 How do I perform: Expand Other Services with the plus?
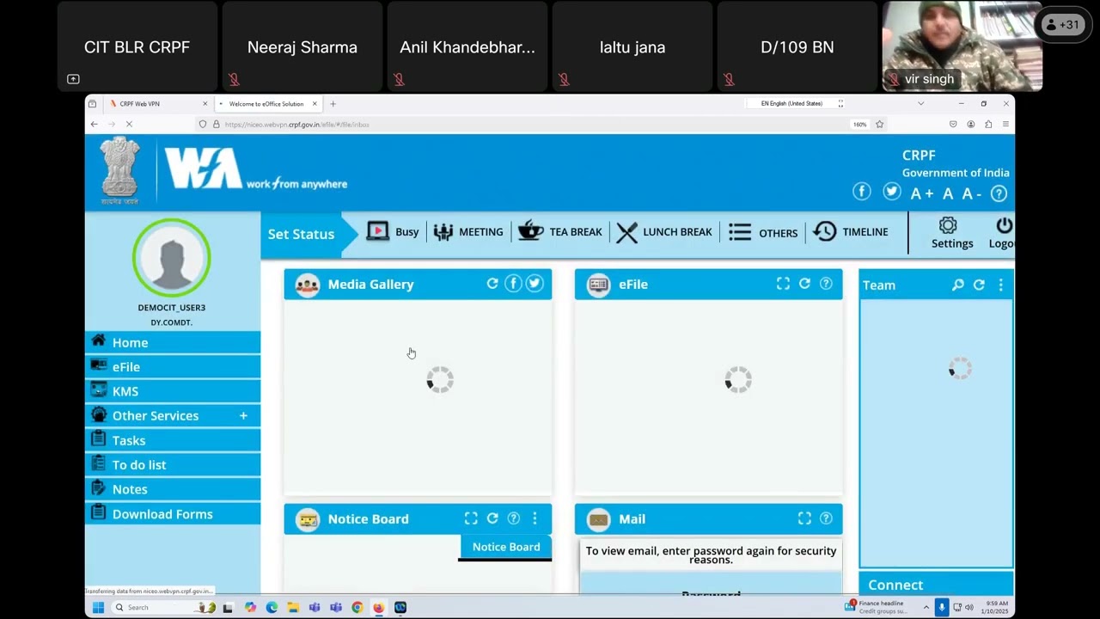tap(243, 416)
